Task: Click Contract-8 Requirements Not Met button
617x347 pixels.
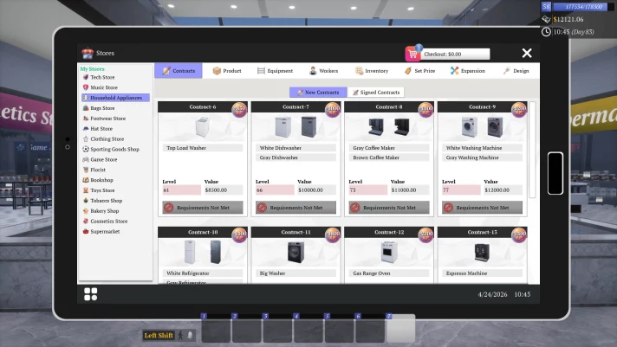Action: (x=389, y=208)
